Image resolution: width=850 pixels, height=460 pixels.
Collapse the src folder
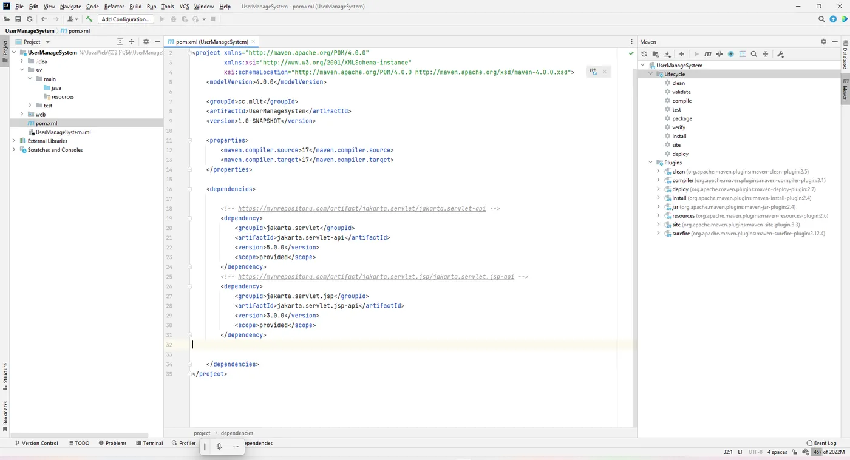[x=22, y=70]
